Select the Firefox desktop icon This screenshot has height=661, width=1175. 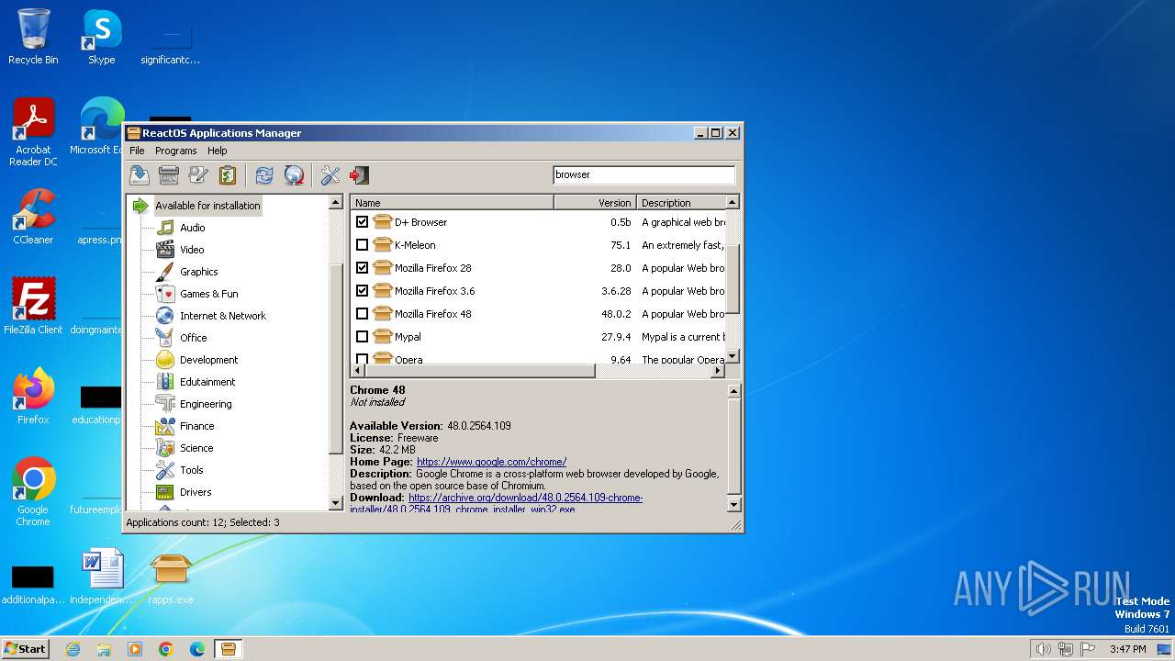coord(33,397)
